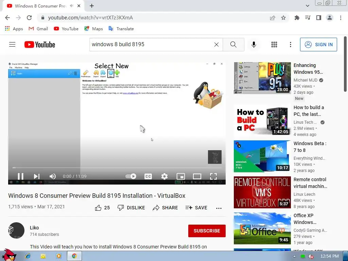Open the Chrome side panel icon
This screenshot has height=261, width=348.
[319, 18]
